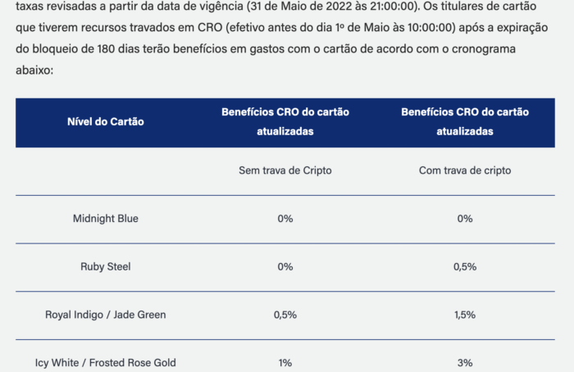Click the "Midnight Blue" card level
The image size is (574, 372).
(105, 219)
